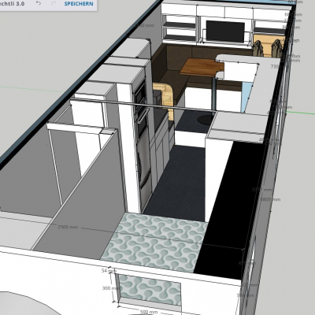Click the wooden table top
This screenshot has height=315, width=315.
pyautogui.click(x=202, y=67)
